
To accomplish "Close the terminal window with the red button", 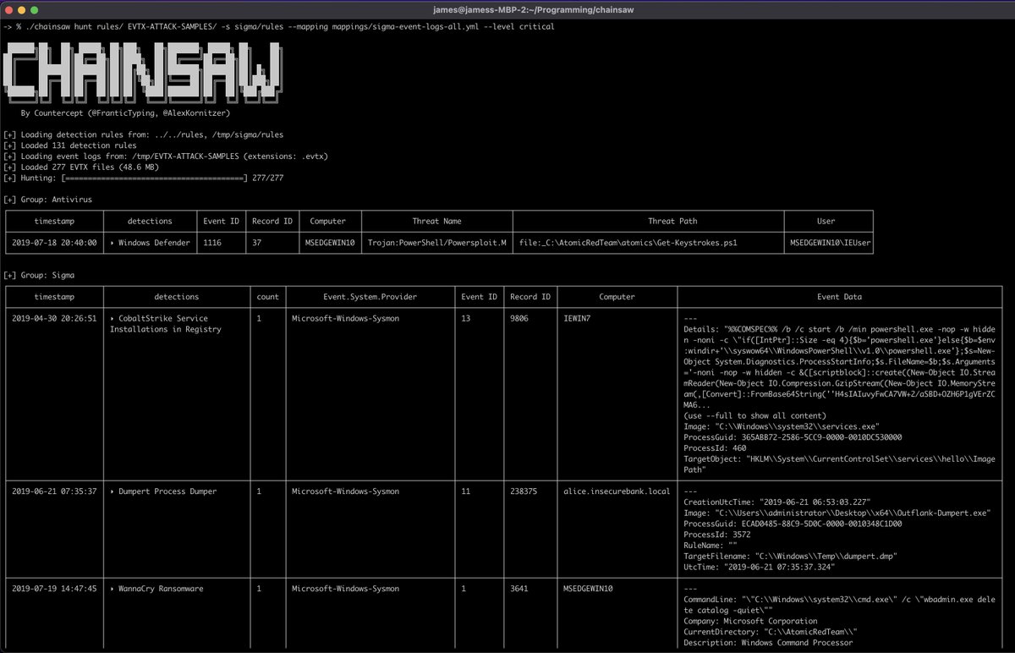I will [10, 8].
